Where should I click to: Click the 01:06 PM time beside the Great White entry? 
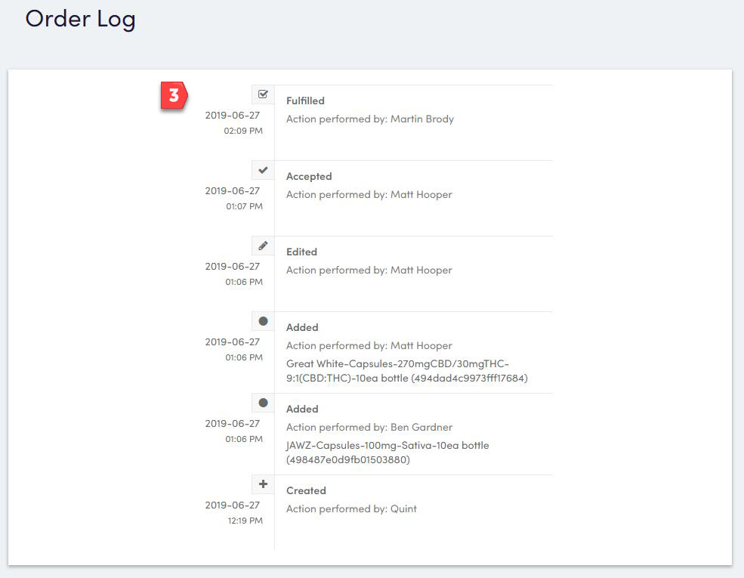click(244, 357)
